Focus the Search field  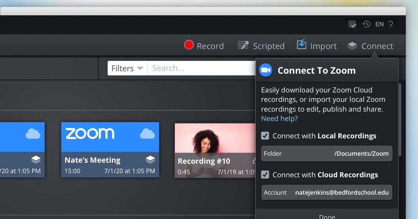pyautogui.click(x=202, y=68)
